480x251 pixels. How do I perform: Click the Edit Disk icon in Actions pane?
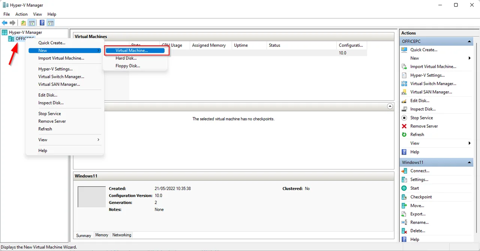[x=404, y=101]
